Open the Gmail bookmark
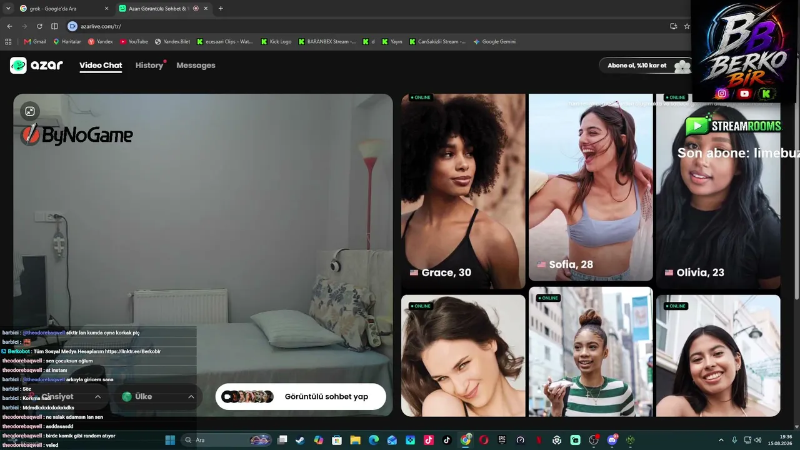The width and height of the screenshot is (800, 450). (35, 42)
